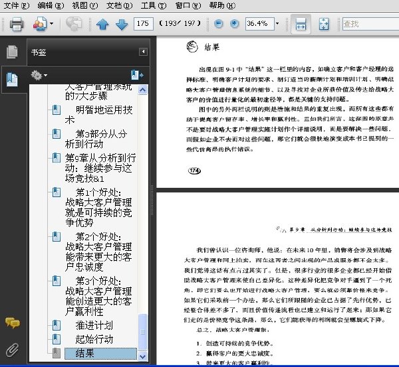Open the 工具 menu
Screen dimensions: 399x367
click(x=154, y=5)
